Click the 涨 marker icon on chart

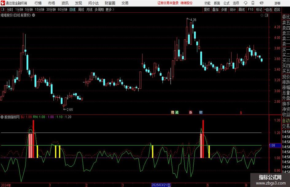coord(191,112)
